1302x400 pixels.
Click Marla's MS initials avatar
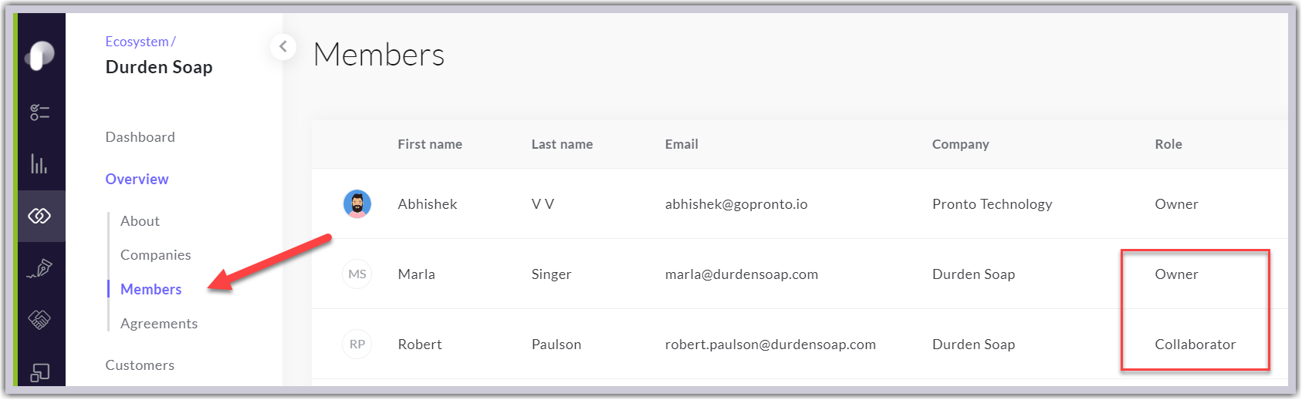tap(357, 274)
